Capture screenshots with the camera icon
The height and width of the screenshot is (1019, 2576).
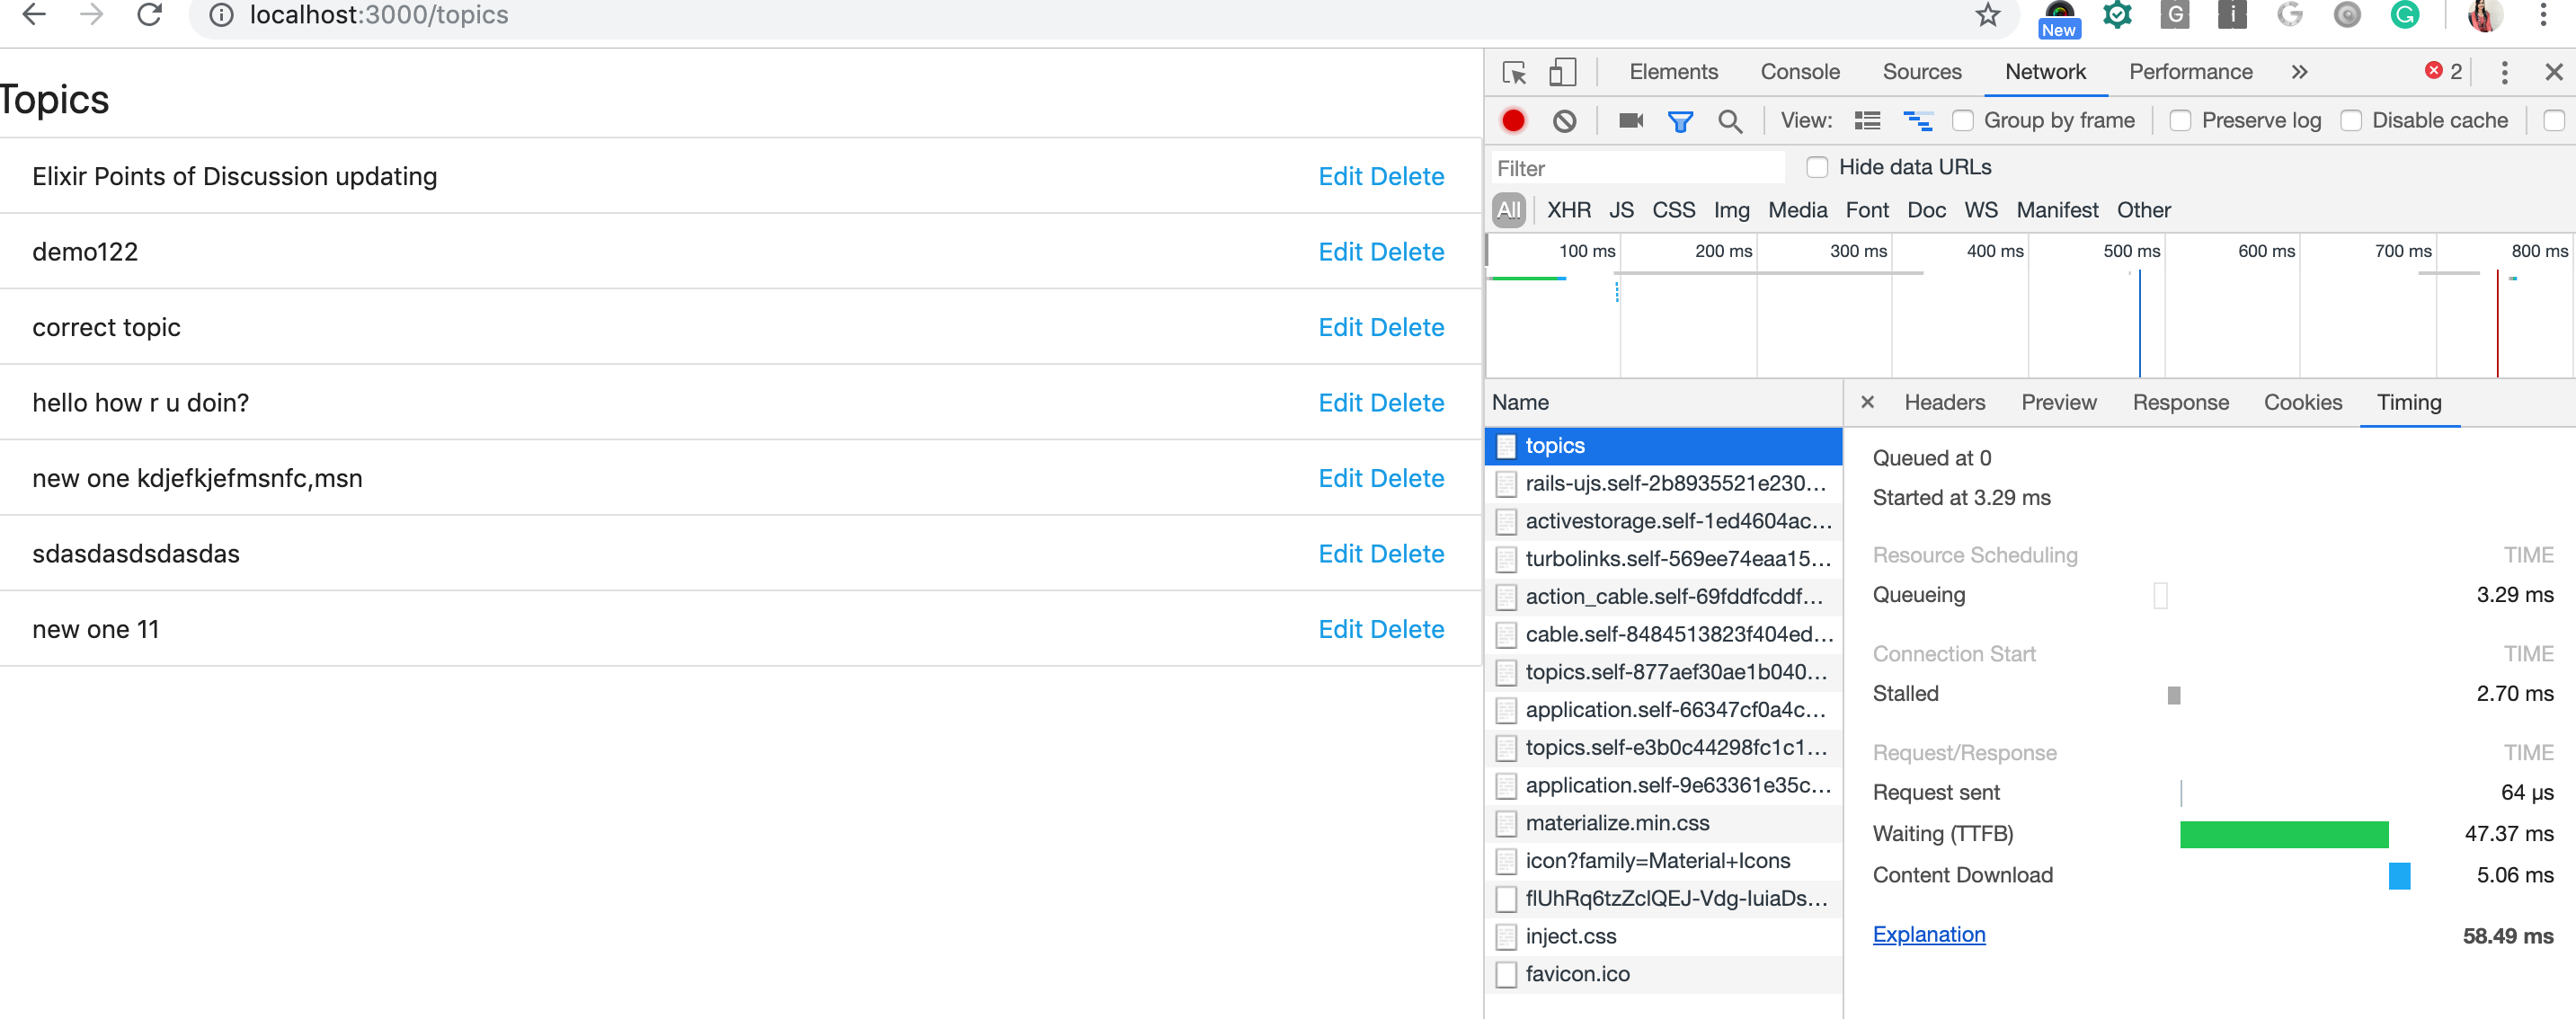tap(1631, 121)
